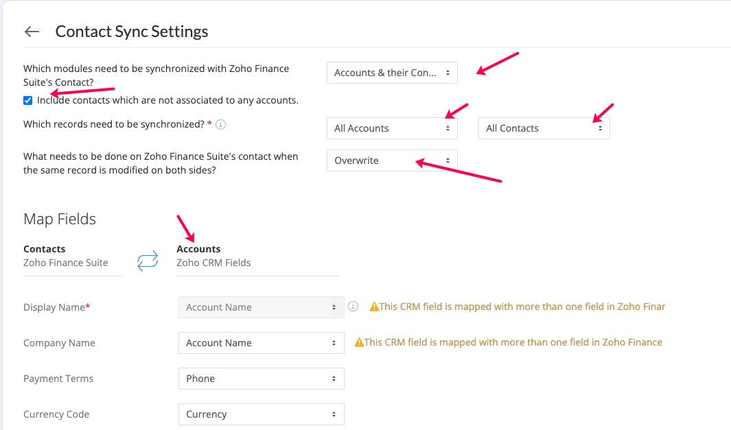The image size is (731, 430).
Task: Open the Company Name field mapping dropdown
Action: tap(261, 343)
